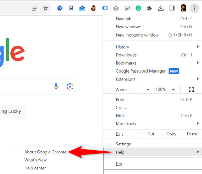Click the Google logo
Image resolution: width=202 pixels, height=174 pixels.
(x=12, y=53)
